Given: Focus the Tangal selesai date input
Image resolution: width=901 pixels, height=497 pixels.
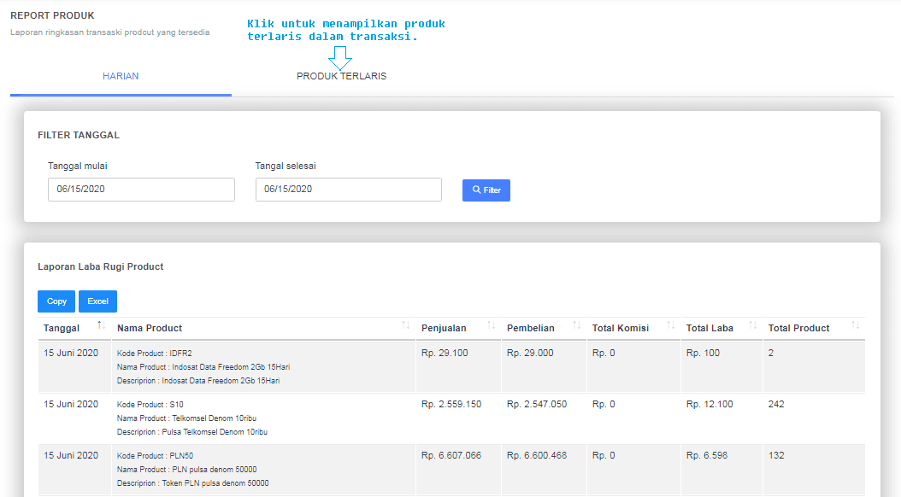Looking at the screenshot, I should (348, 189).
